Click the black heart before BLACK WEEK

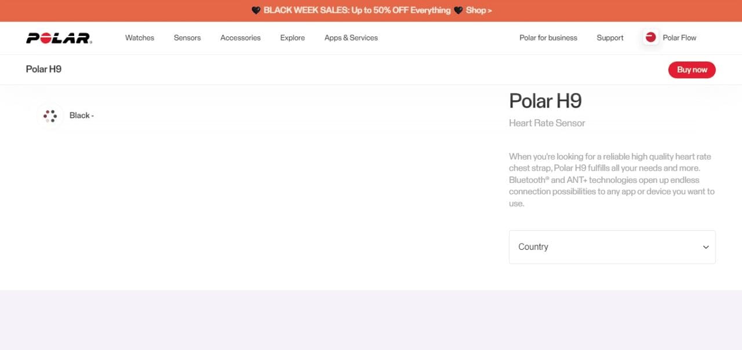tap(256, 10)
